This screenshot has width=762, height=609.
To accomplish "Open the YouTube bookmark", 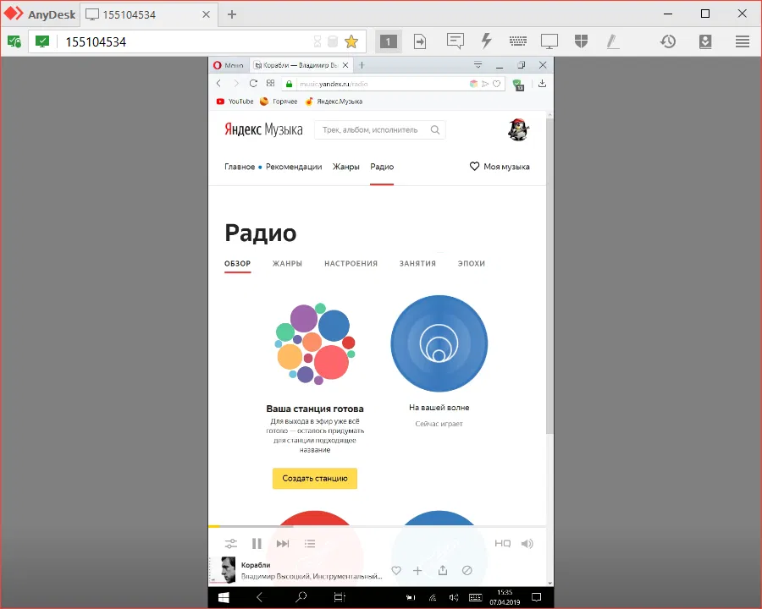I will click(x=235, y=101).
